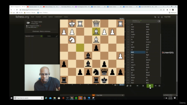Toggle the spectator chat green checkbox
187x105 pixels.
(41, 36)
